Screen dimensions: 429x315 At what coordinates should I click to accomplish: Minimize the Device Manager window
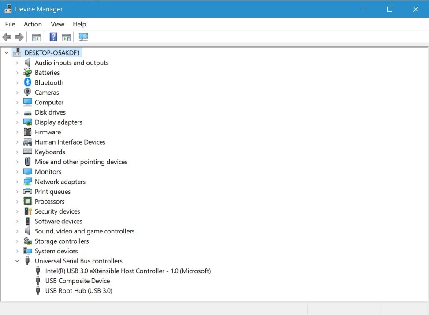tap(364, 9)
